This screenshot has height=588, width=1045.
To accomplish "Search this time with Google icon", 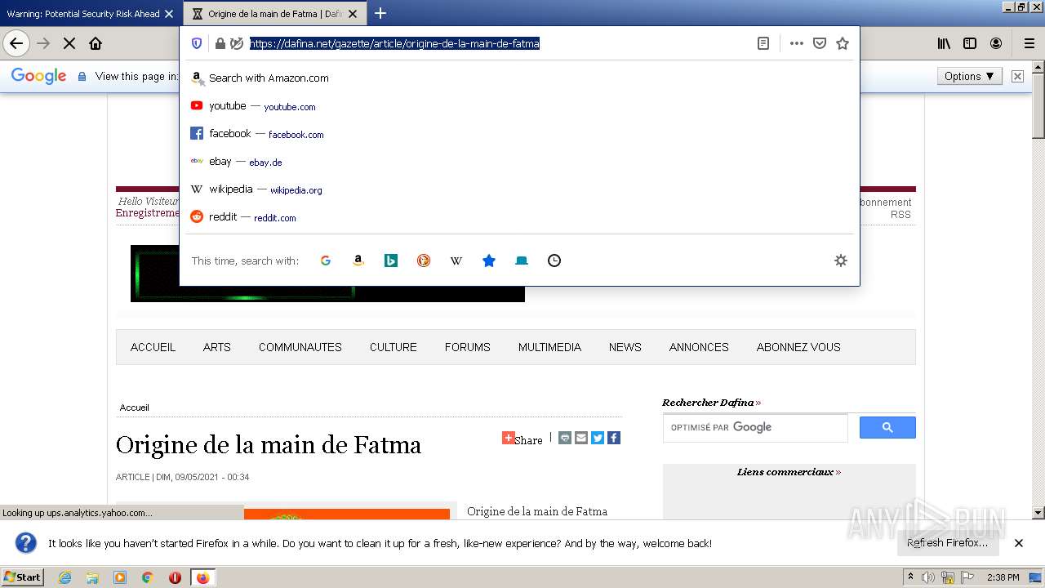I will click(x=326, y=261).
